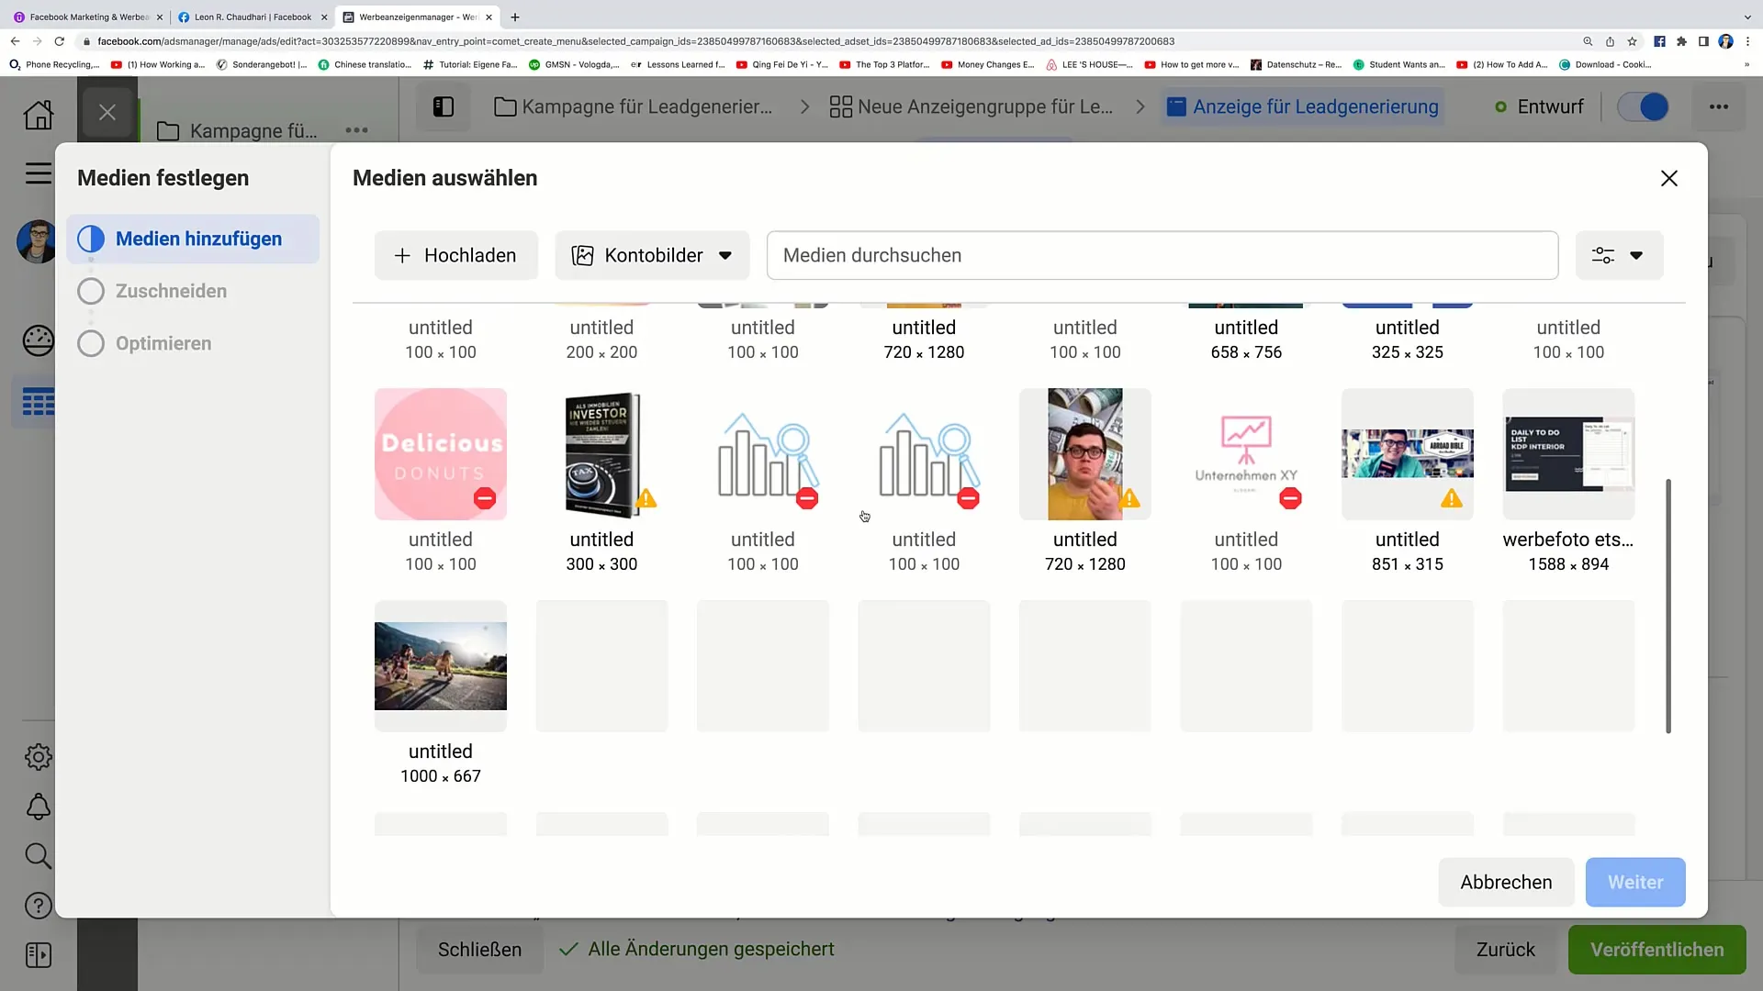
Task: Click the Anzeige für Leadgenerierung tab
Action: [x=1316, y=106]
